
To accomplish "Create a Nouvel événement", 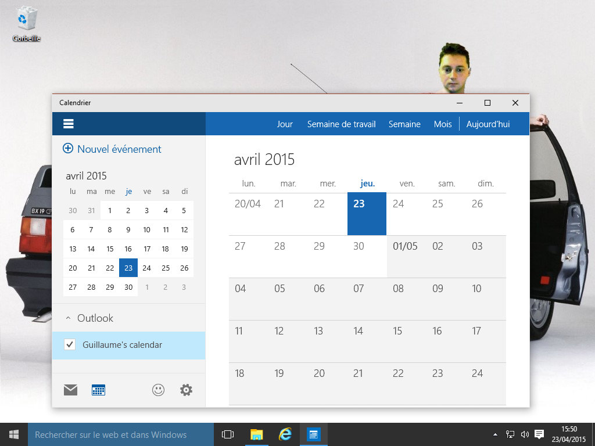I will pos(112,149).
